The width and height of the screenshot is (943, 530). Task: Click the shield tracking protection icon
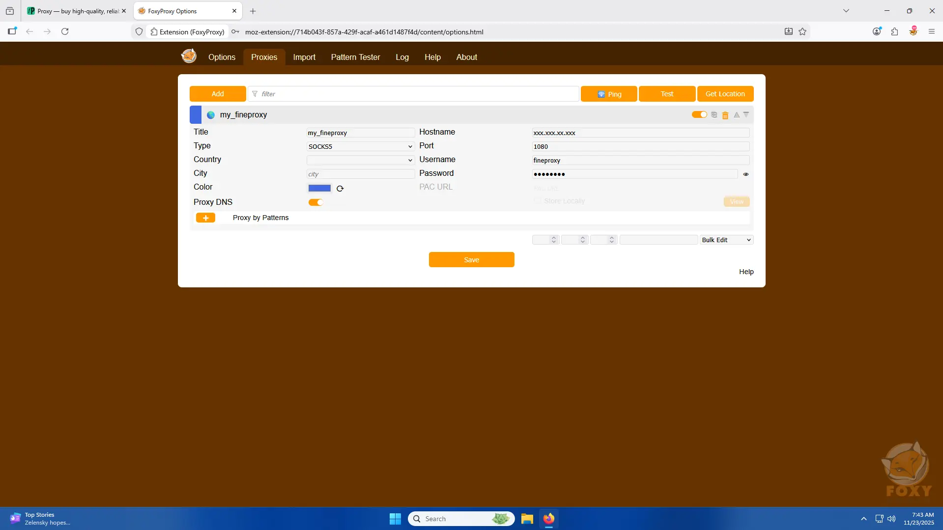139,31
